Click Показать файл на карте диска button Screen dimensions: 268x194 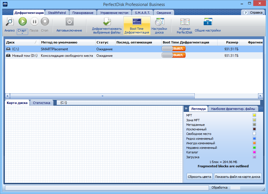pyautogui.click(x=238, y=177)
